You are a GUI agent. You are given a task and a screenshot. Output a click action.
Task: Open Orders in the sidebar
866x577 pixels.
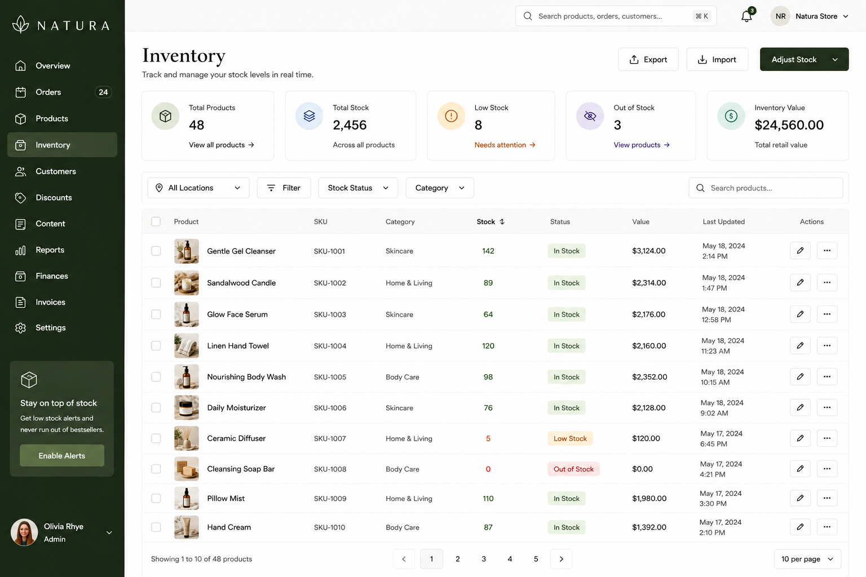pos(62,92)
